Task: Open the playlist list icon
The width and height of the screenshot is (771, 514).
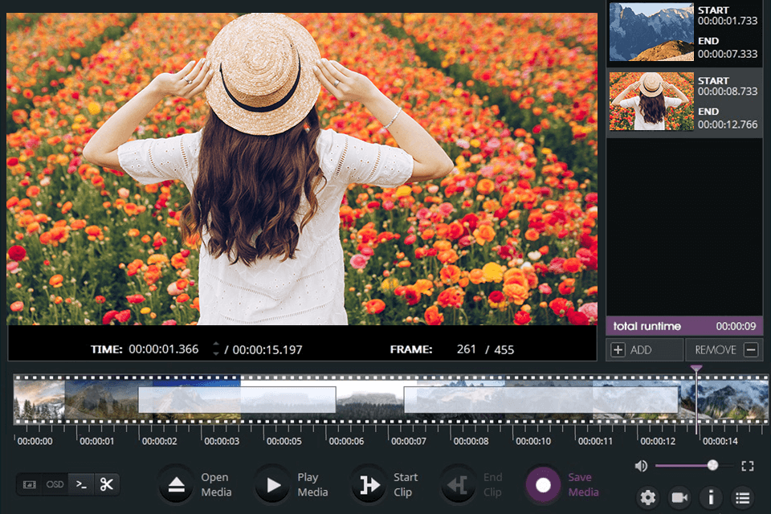Action: pos(741,498)
